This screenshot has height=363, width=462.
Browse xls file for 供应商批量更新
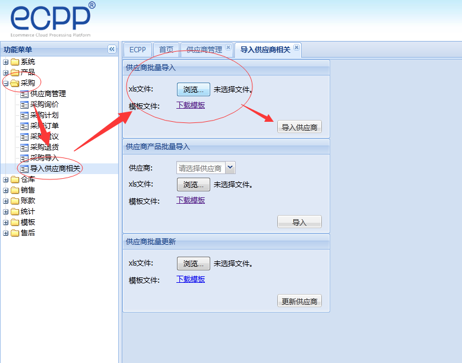click(194, 263)
